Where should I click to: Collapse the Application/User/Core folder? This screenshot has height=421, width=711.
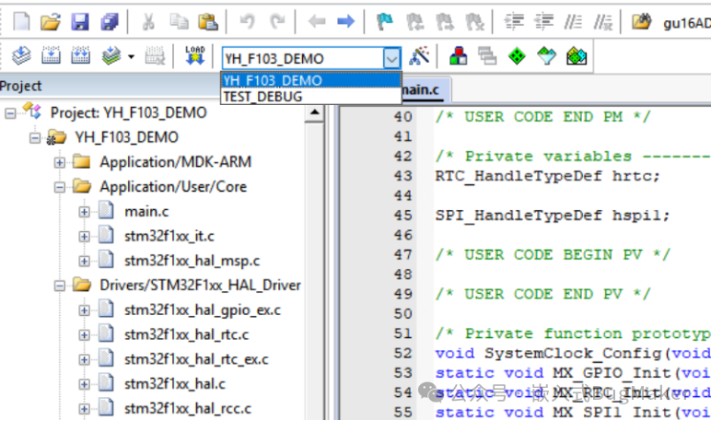(60, 187)
